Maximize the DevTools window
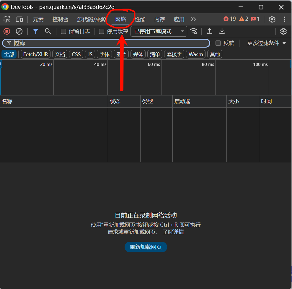The height and width of the screenshot is (289, 292). point(261,7)
